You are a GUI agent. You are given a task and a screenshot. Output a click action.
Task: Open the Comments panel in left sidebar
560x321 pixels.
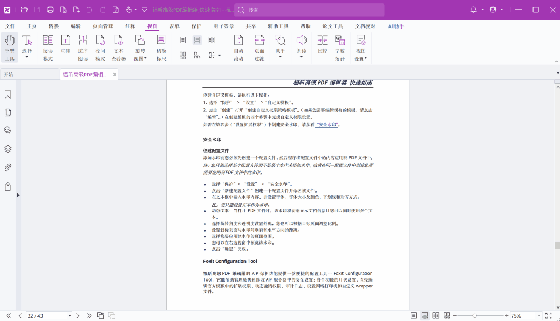(x=8, y=130)
